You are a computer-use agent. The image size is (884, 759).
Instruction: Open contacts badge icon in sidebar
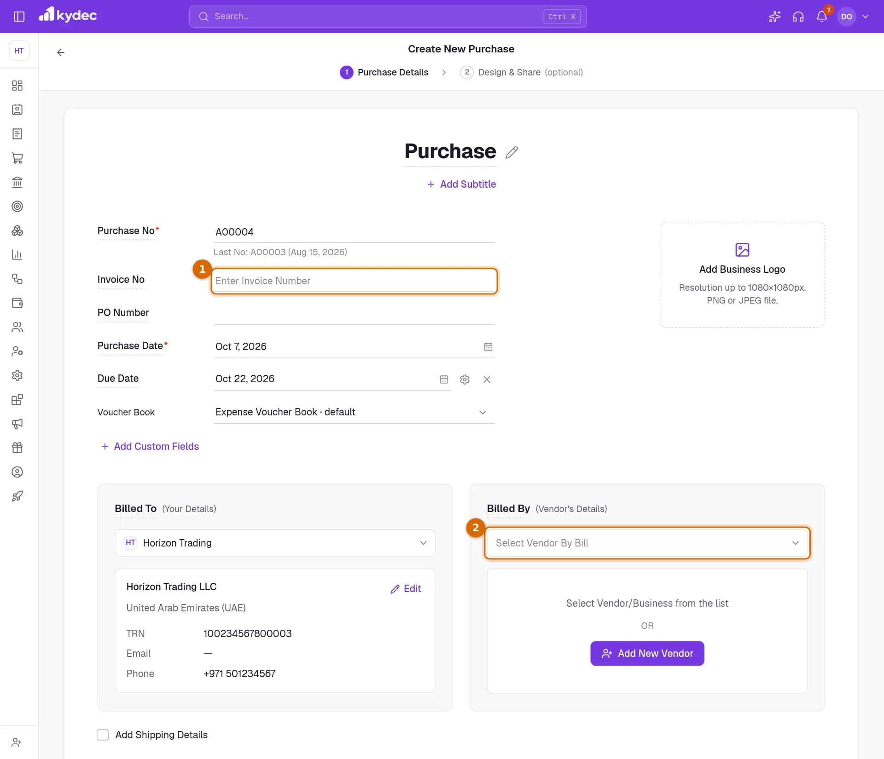(x=17, y=110)
